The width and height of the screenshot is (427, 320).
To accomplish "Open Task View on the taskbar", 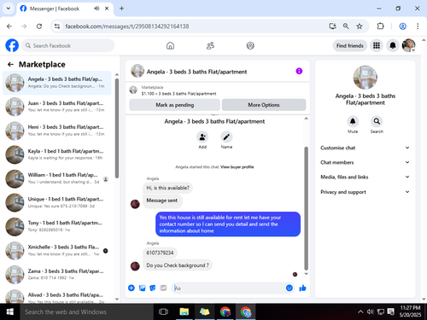I will [163, 311].
